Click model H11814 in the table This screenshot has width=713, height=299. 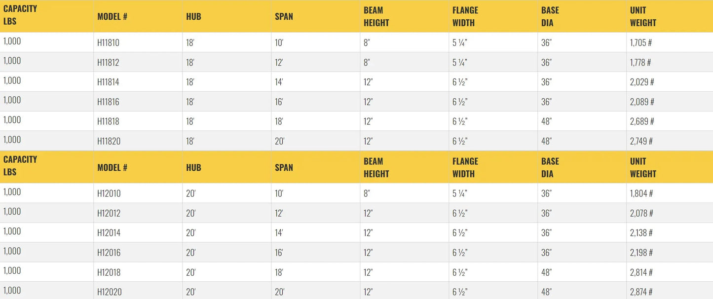tap(108, 82)
